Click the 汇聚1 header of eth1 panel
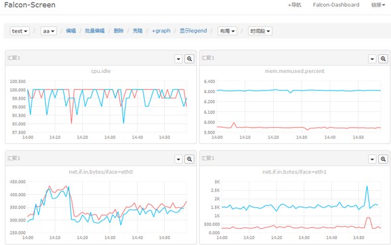Image resolution: width=391 pixels, height=245 pixels. point(208,158)
